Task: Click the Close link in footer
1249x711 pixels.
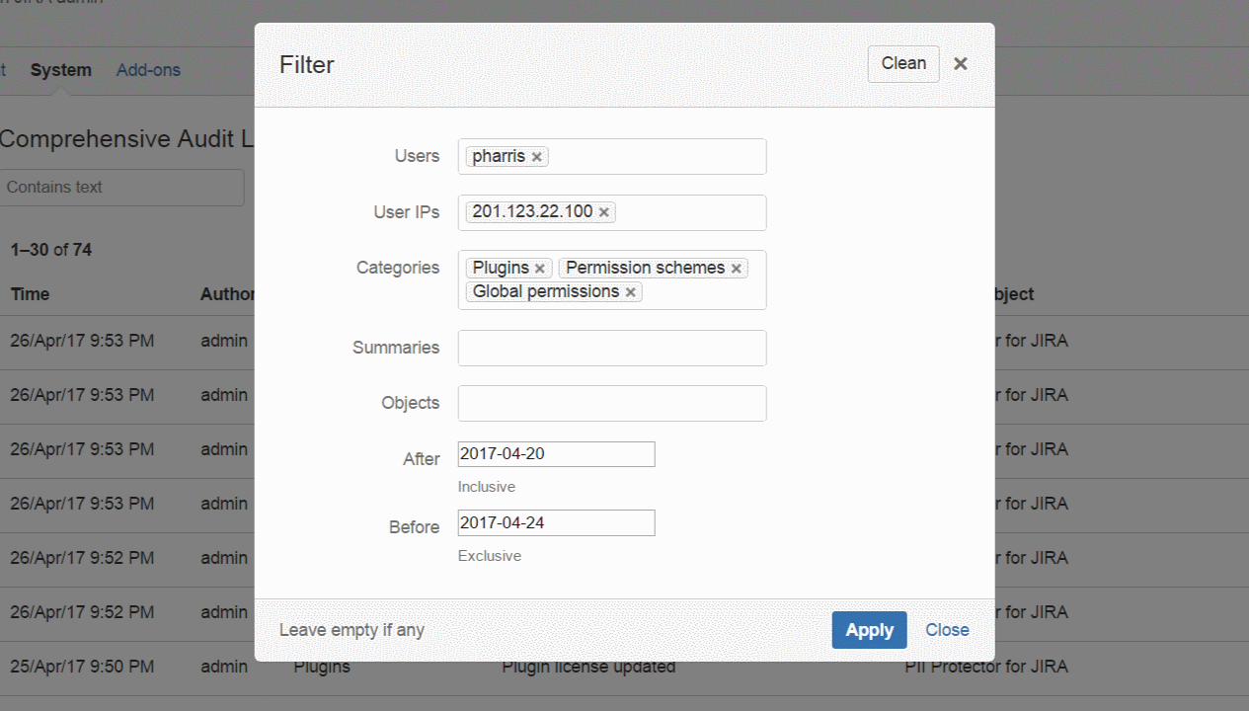Action: click(947, 630)
